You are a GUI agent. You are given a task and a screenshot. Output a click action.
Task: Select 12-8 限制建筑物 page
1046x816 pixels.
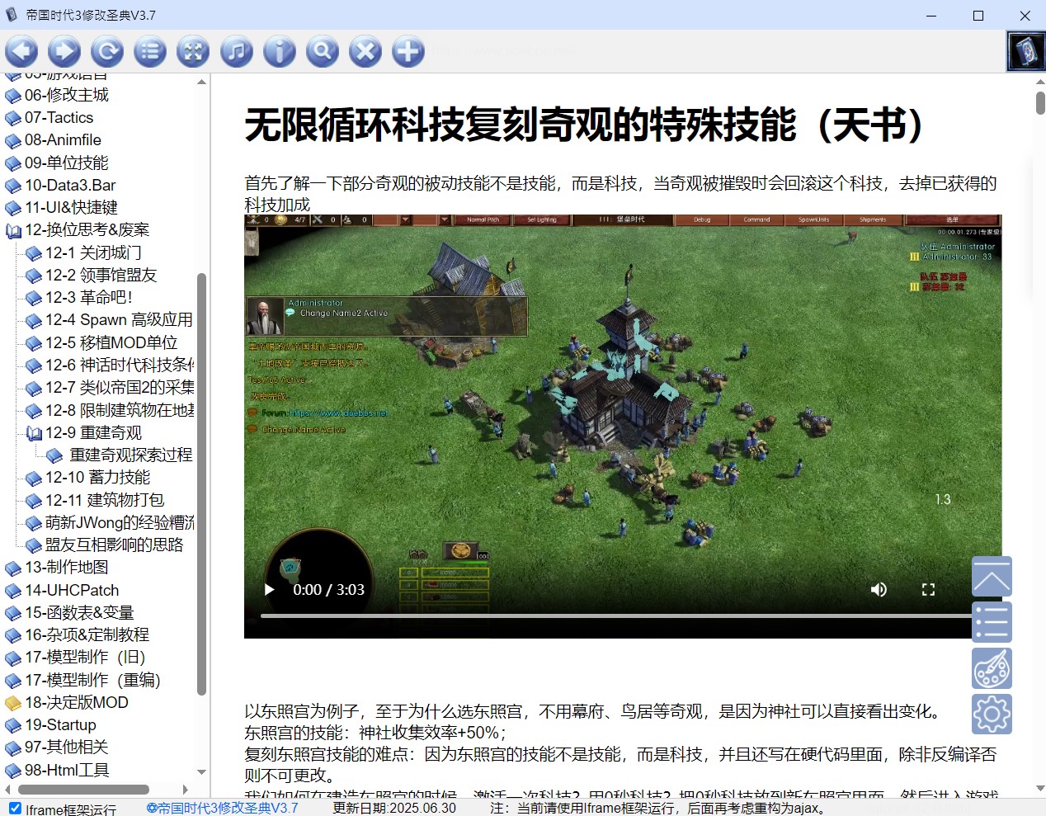(x=120, y=411)
